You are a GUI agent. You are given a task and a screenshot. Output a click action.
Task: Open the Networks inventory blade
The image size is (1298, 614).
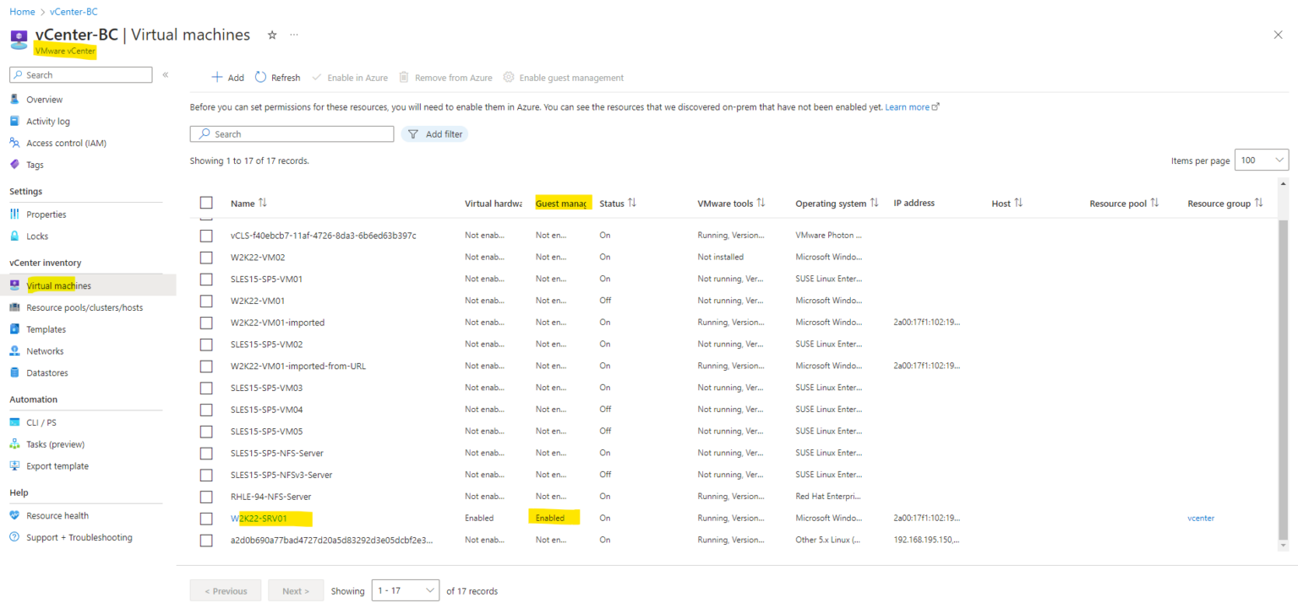point(47,350)
